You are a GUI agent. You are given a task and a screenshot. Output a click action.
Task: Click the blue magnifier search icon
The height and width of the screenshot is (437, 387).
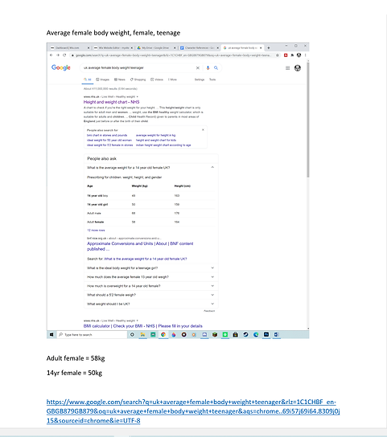pyautogui.click(x=216, y=67)
